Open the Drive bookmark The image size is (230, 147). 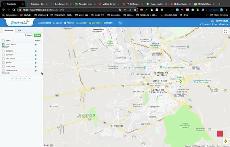coord(184,15)
